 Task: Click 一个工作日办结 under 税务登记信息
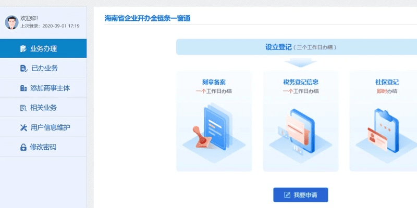301,92
